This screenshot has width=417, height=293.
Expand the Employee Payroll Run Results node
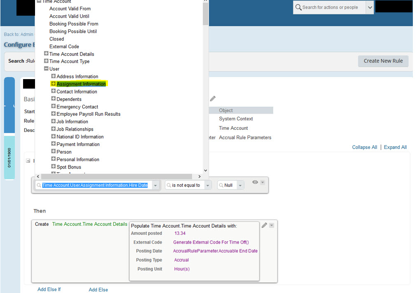54,114
